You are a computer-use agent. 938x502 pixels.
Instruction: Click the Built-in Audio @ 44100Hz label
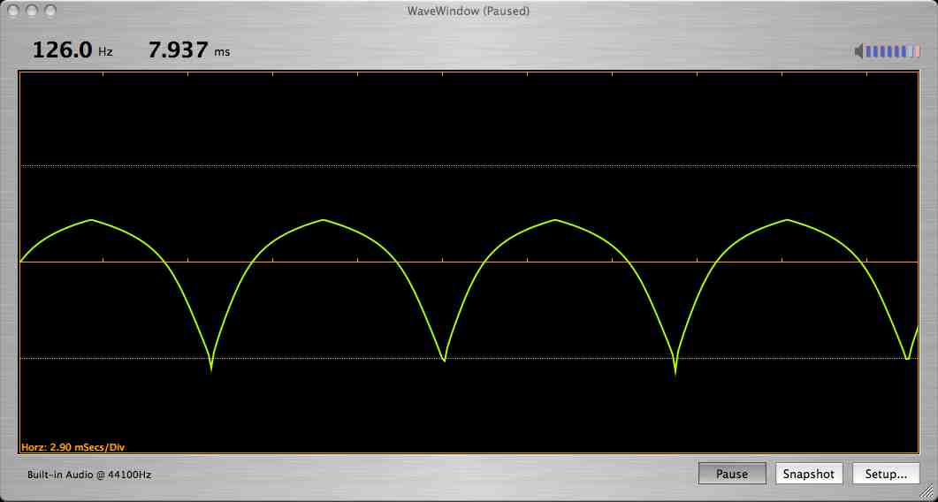89,475
